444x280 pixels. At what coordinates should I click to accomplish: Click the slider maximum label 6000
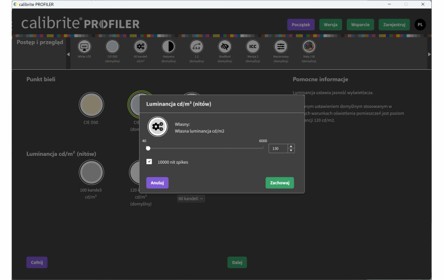click(x=263, y=141)
